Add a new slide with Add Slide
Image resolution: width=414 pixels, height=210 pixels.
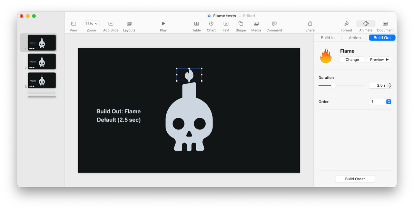111,24
